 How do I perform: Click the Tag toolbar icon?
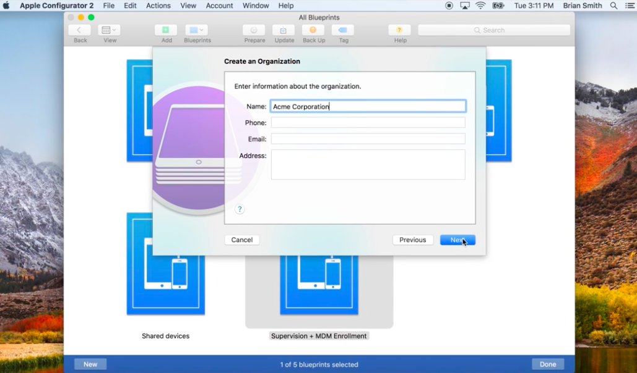[343, 30]
